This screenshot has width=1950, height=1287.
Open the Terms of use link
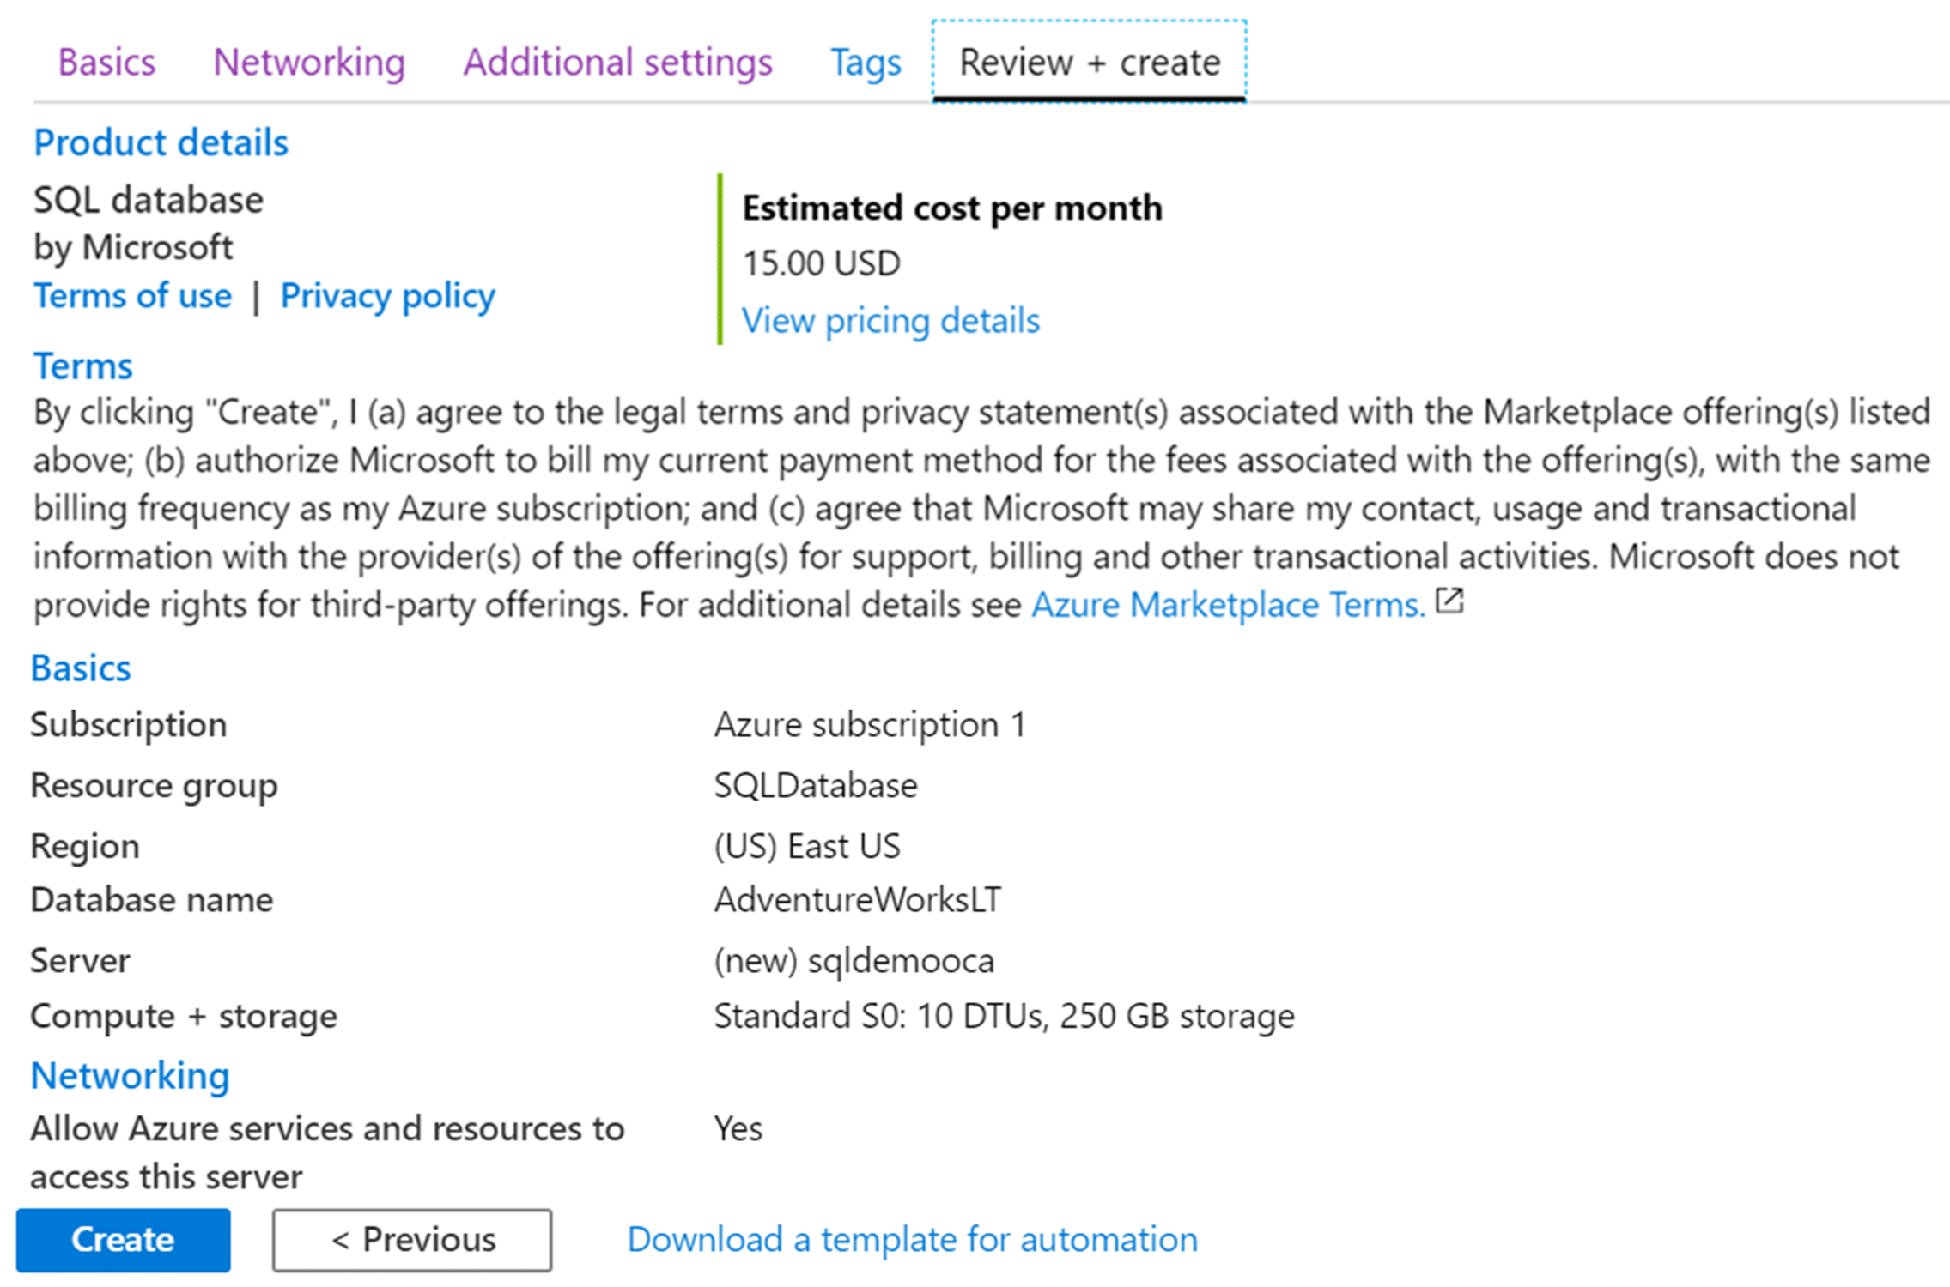click(132, 295)
